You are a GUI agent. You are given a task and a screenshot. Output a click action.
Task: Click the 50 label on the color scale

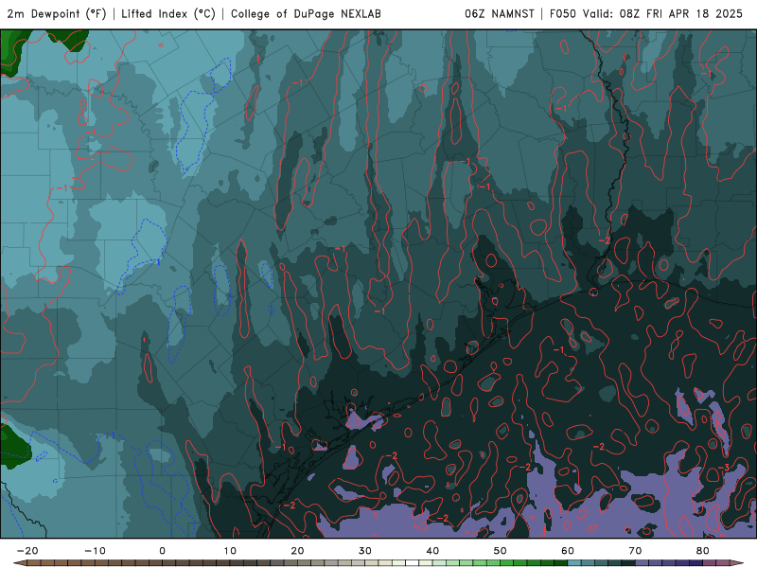click(x=501, y=551)
